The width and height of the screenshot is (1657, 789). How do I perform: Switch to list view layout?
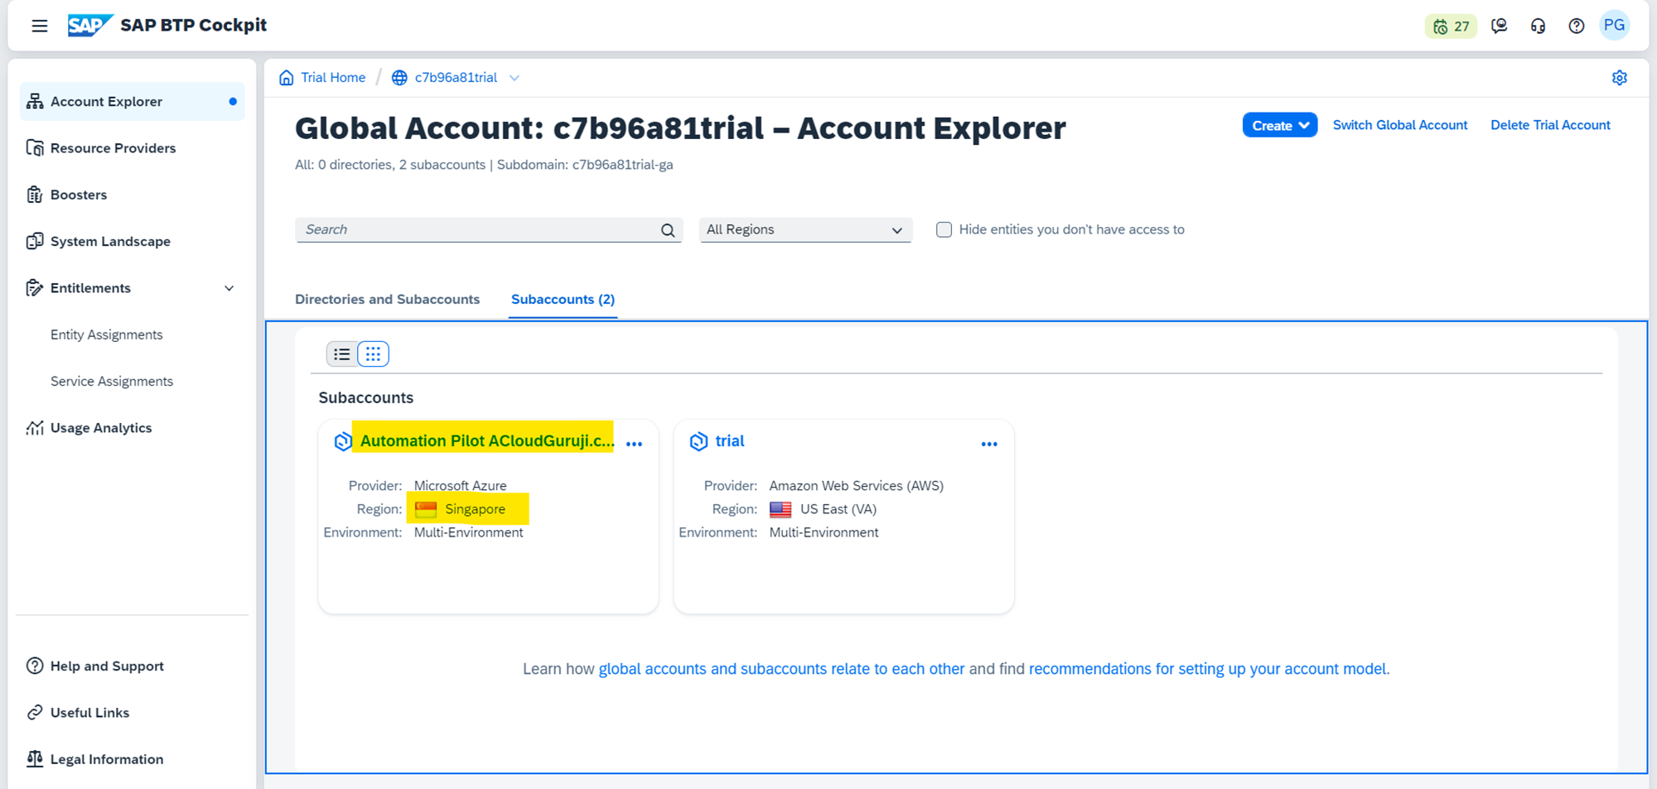(x=342, y=354)
